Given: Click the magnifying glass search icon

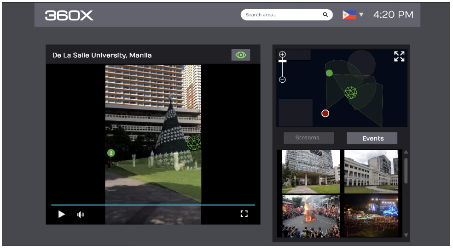Looking at the screenshot, I should [x=325, y=15].
